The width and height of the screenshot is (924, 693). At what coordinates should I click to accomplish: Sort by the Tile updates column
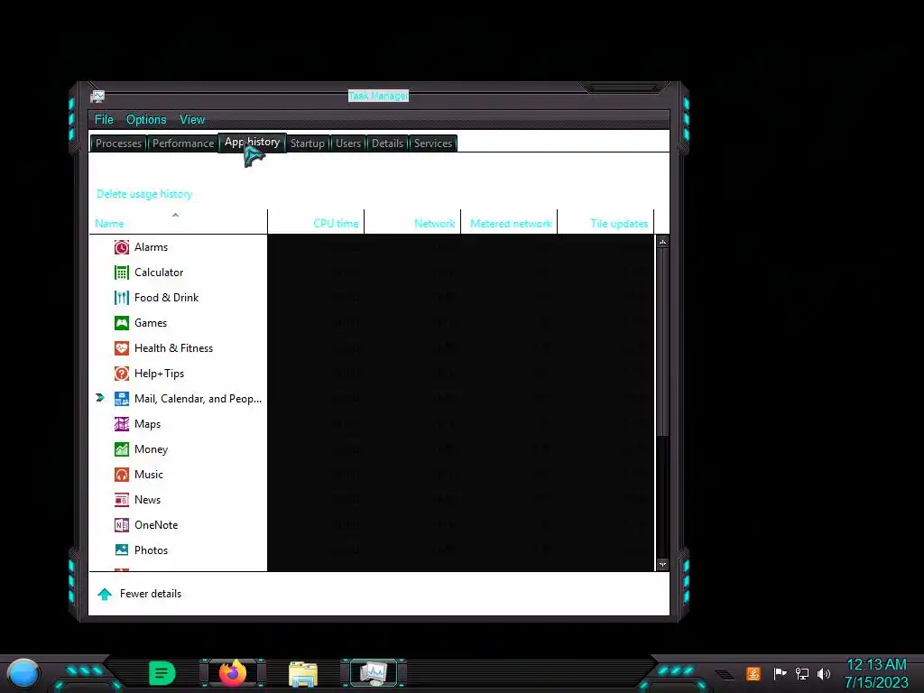tap(605, 224)
